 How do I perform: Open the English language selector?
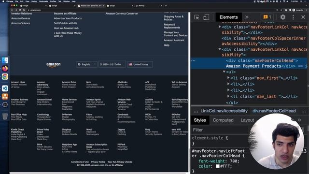(x=86, y=64)
